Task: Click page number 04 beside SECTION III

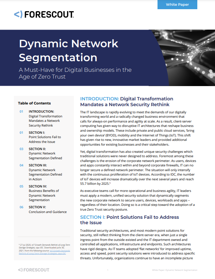Action: pos(21,165)
